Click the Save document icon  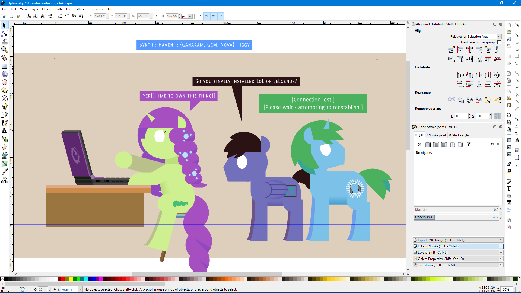click(x=509, y=39)
